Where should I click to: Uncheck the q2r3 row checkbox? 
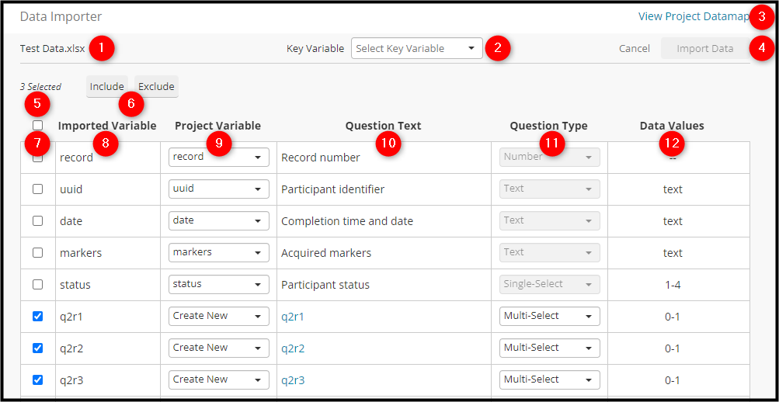click(38, 379)
